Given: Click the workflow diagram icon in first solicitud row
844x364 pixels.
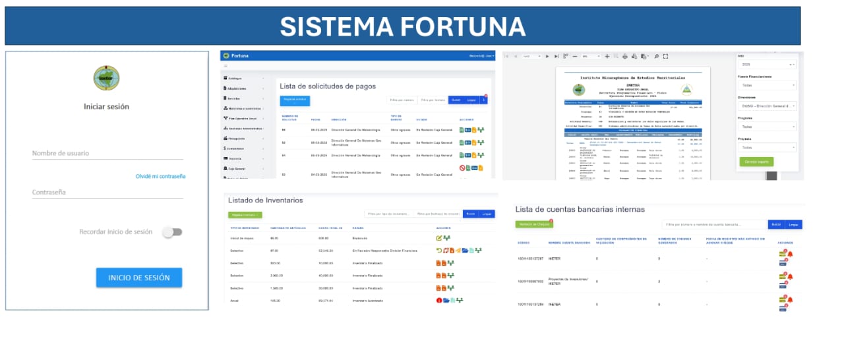Looking at the screenshot, I should pos(481,129).
